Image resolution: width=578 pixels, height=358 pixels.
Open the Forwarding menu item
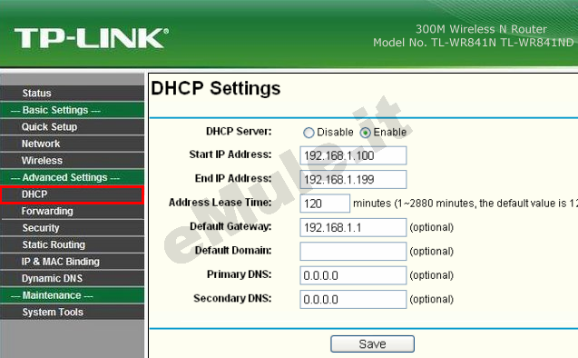coord(73,211)
